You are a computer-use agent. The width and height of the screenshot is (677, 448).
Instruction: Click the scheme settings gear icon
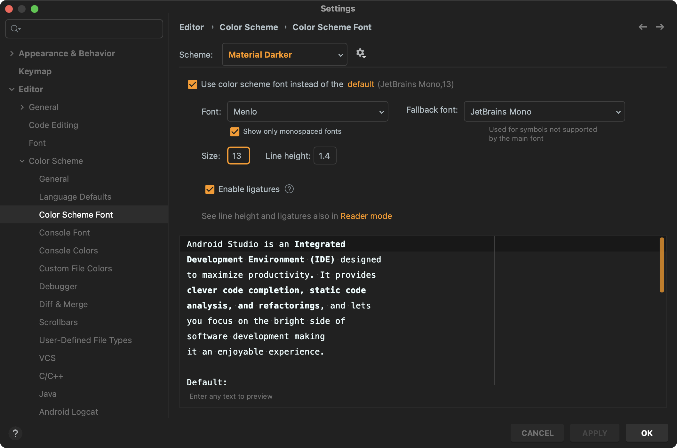[361, 53]
